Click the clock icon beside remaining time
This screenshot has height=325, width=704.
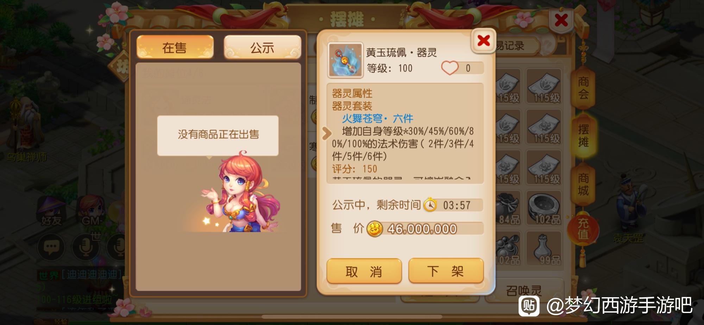[x=430, y=205]
